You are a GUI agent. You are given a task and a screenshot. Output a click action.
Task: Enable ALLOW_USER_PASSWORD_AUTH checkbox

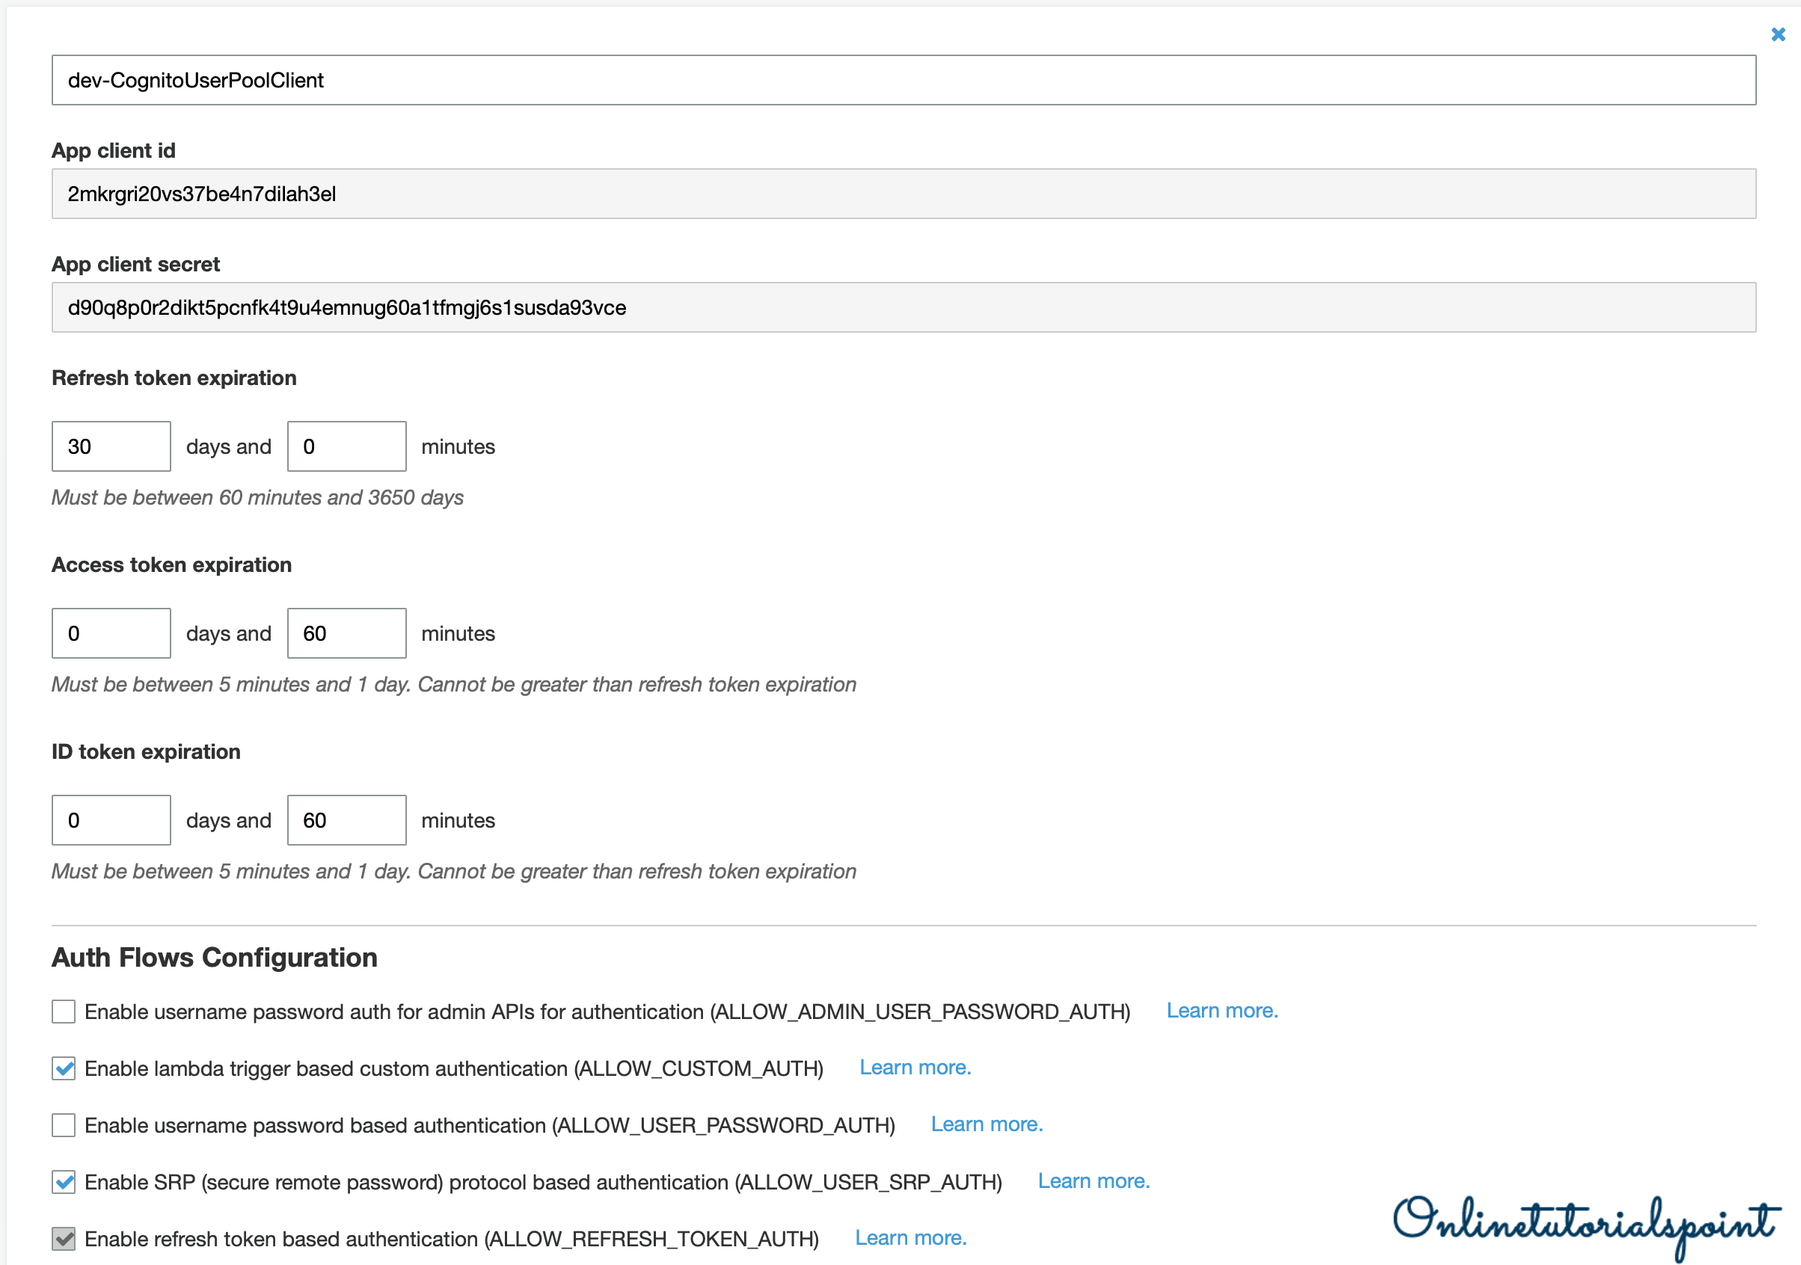point(64,1125)
